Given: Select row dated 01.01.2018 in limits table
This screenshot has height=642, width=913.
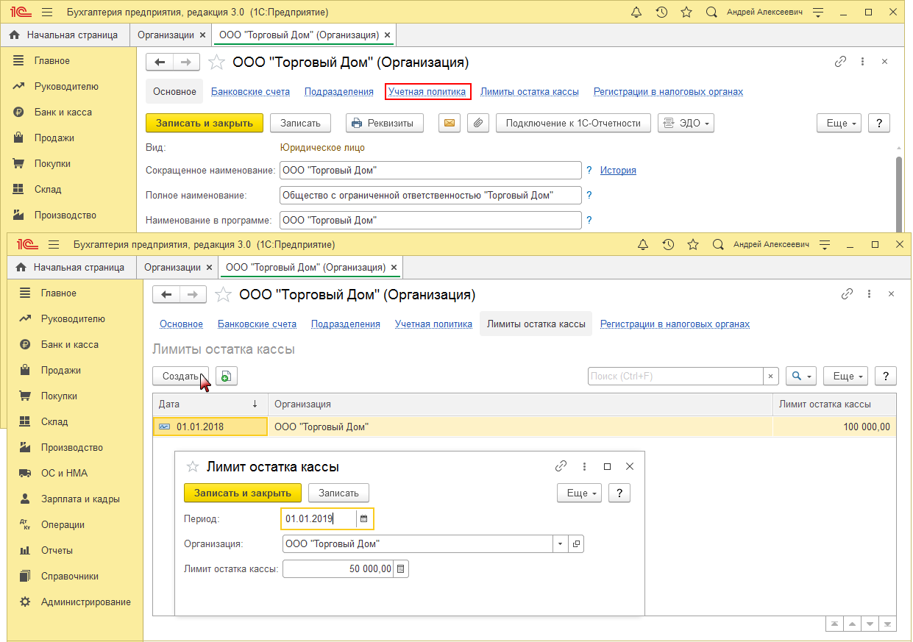Looking at the screenshot, I should (525, 427).
